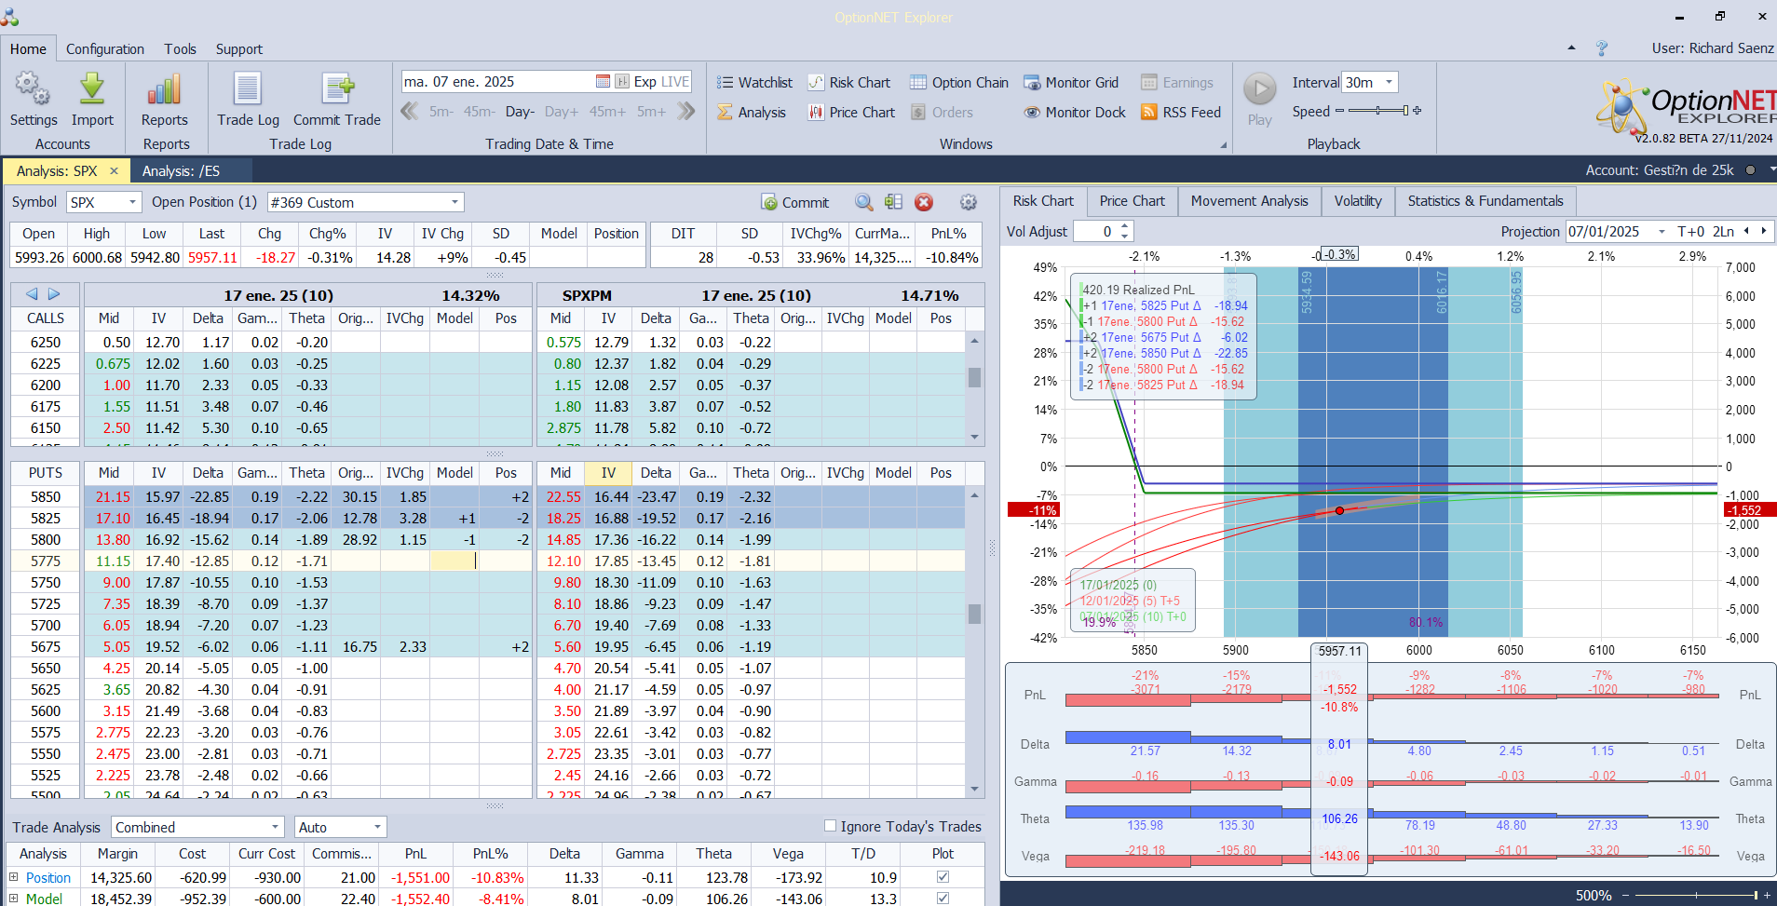The width and height of the screenshot is (1777, 906).
Task: Move projection back with left arrow
Action: 1746,231
